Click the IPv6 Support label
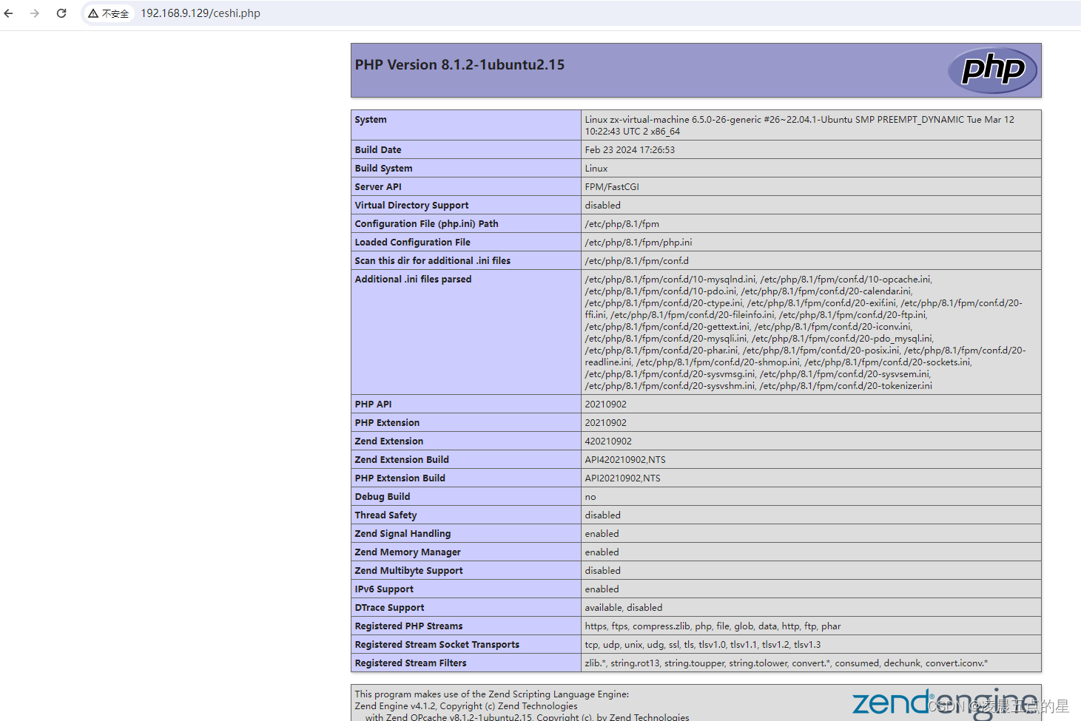The height and width of the screenshot is (721, 1081). point(384,589)
